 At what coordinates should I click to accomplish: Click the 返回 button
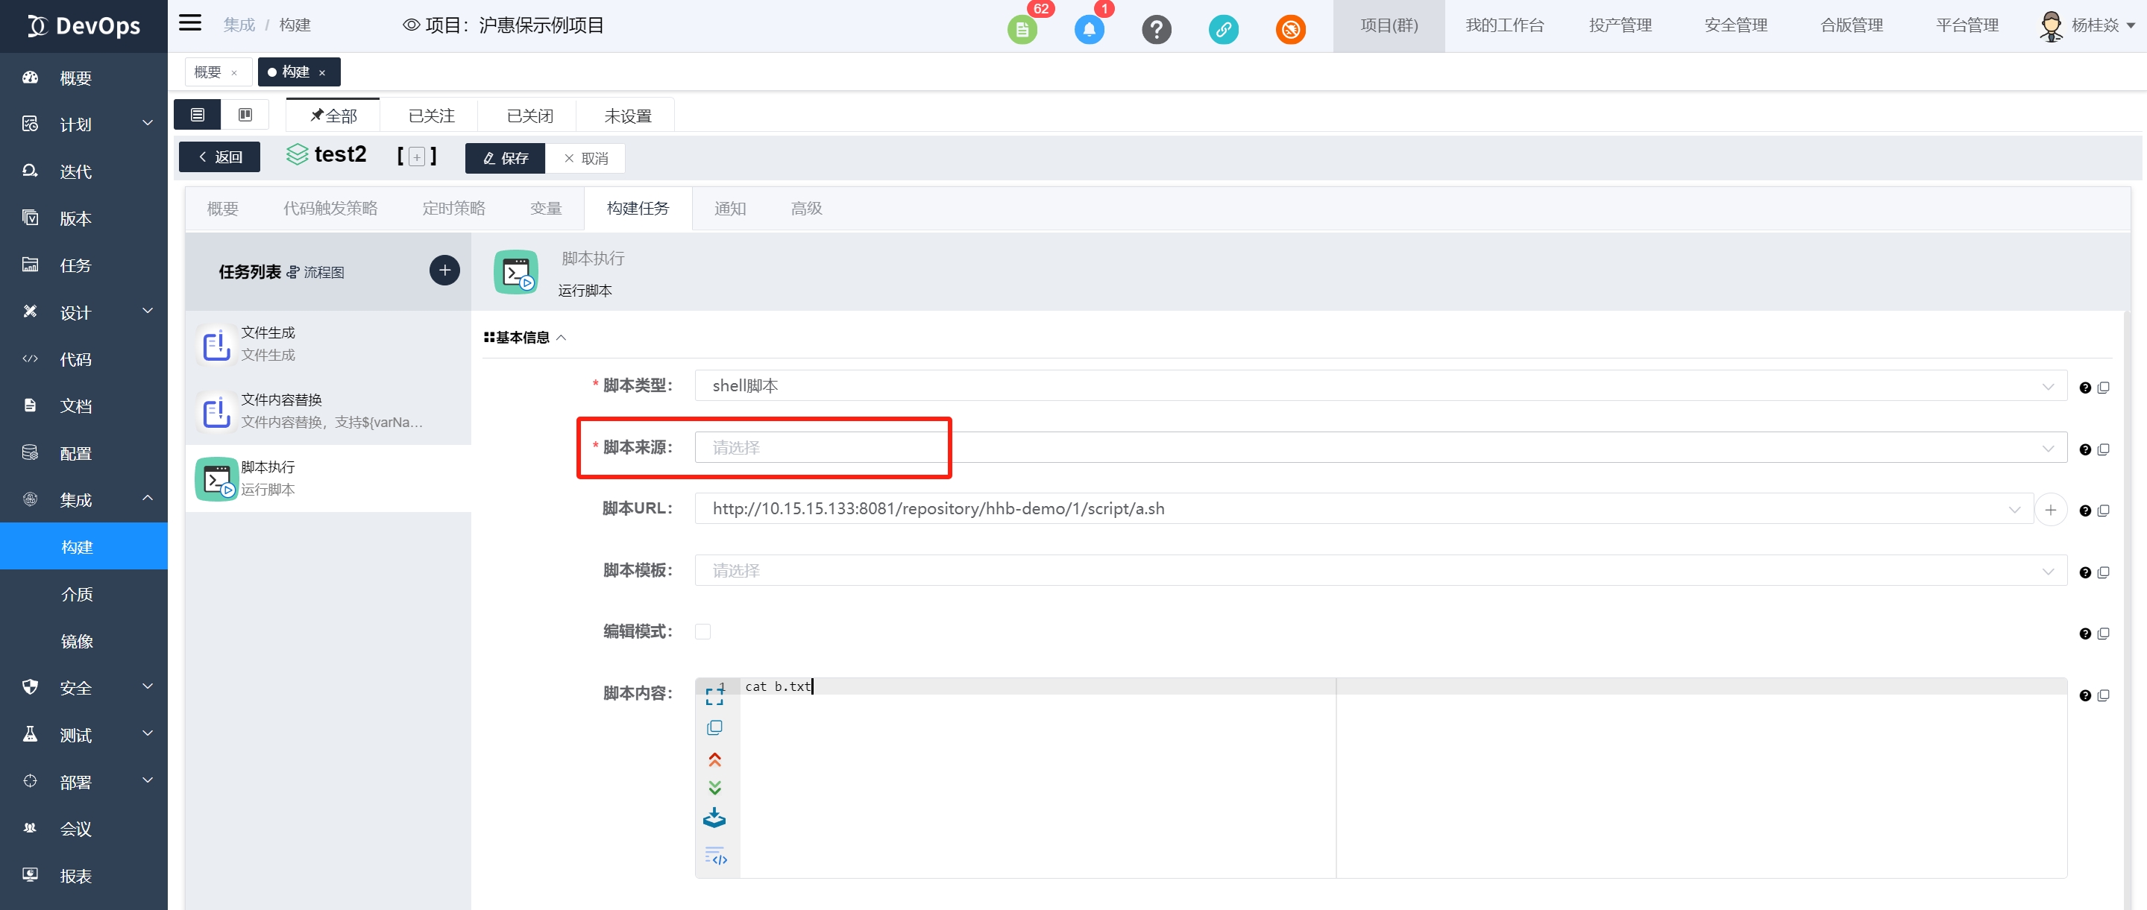pos(219,157)
